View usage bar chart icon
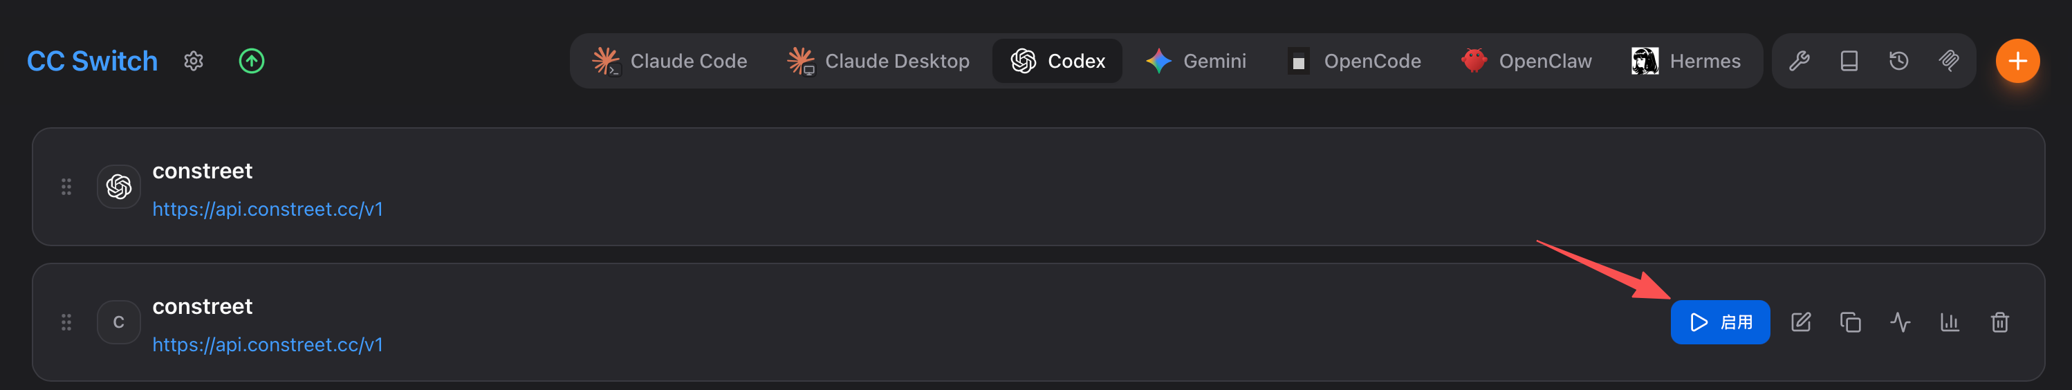 pyautogui.click(x=1950, y=322)
